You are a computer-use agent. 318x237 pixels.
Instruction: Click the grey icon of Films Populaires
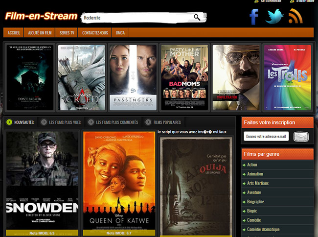(x=148, y=122)
